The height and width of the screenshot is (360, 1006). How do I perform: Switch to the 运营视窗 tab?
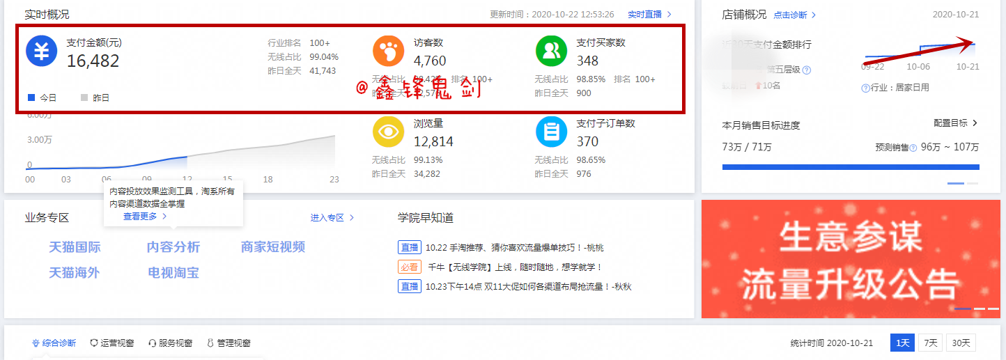click(x=111, y=343)
